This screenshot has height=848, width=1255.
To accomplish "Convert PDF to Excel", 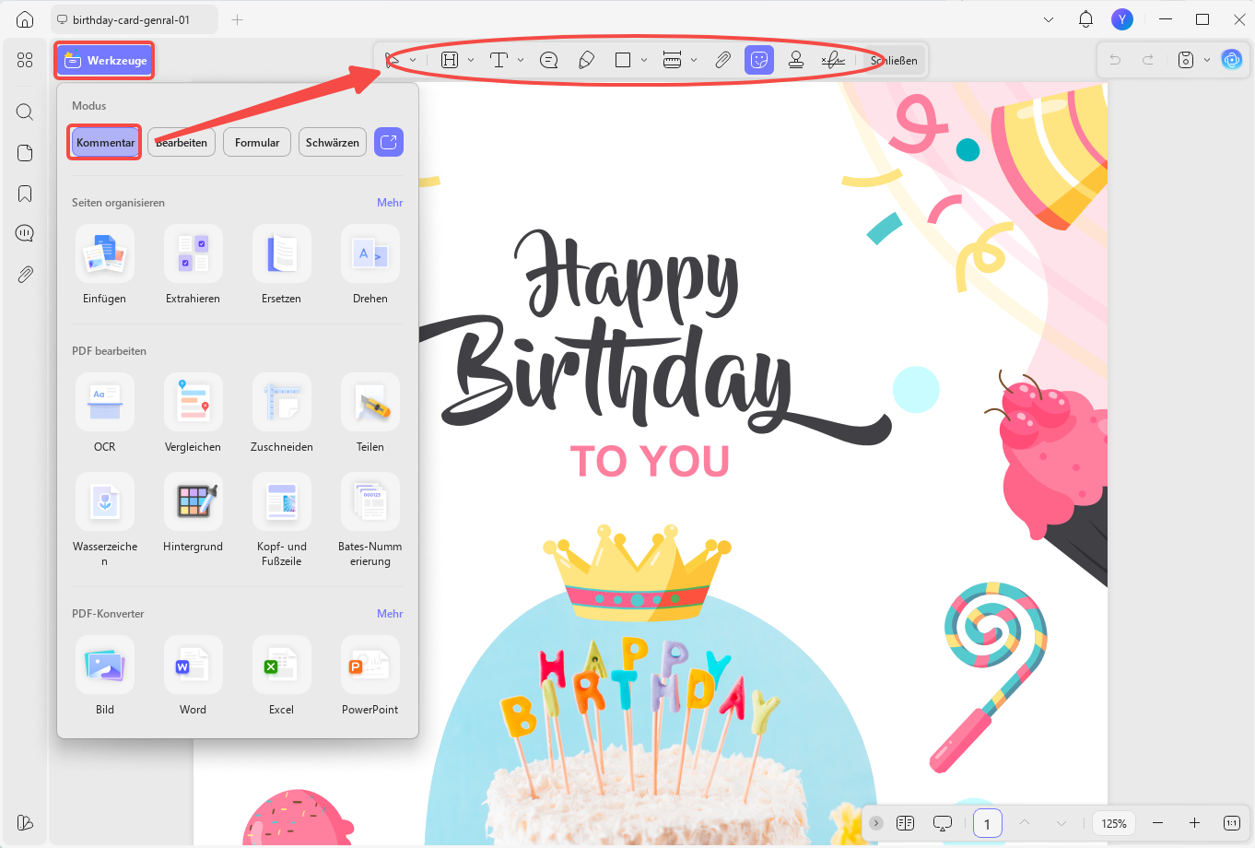I will pyautogui.click(x=282, y=676).
